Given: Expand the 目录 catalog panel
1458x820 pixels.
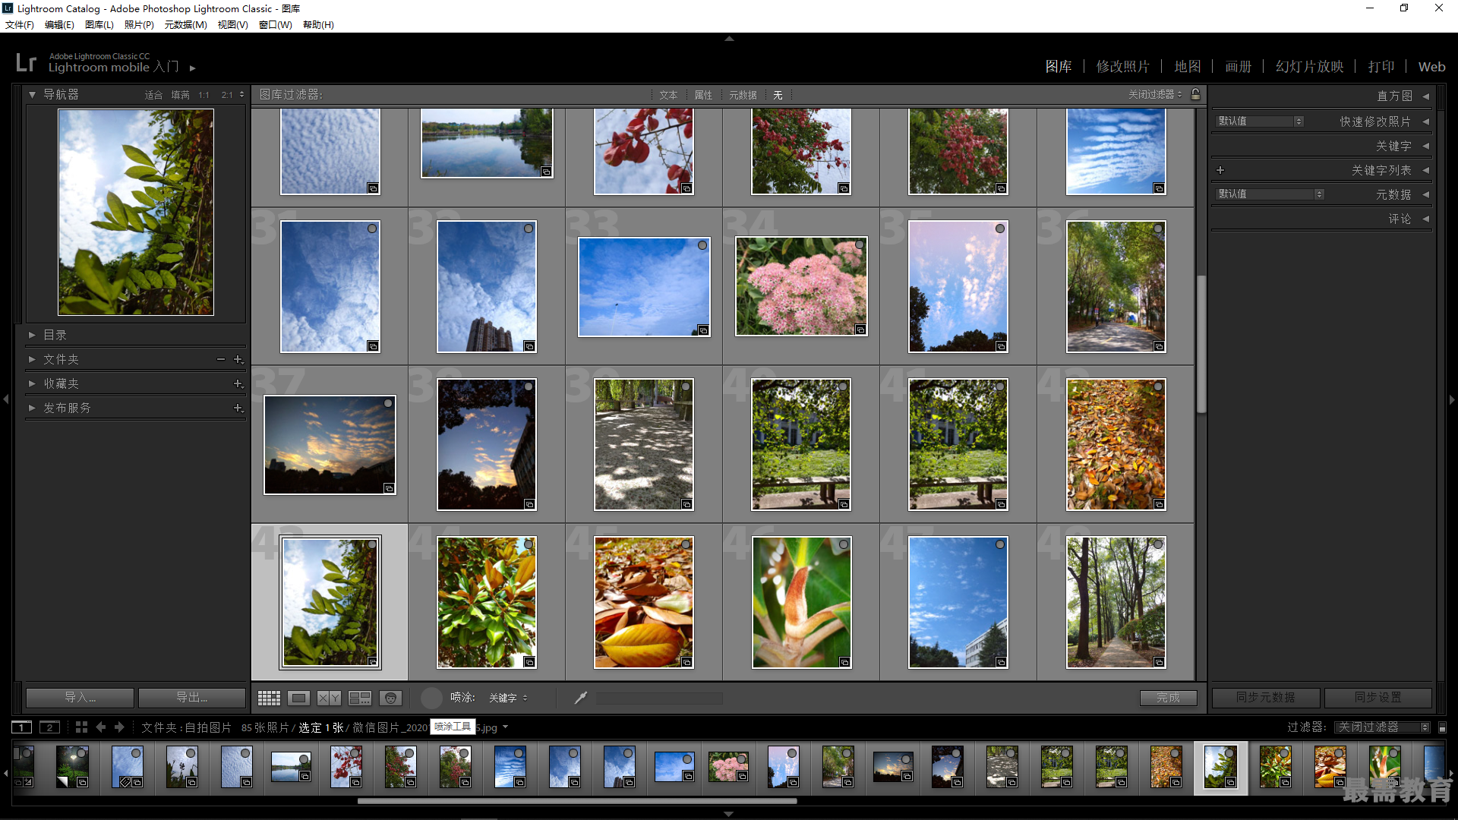Looking at the screenshot, I should (x=32, y=335).
